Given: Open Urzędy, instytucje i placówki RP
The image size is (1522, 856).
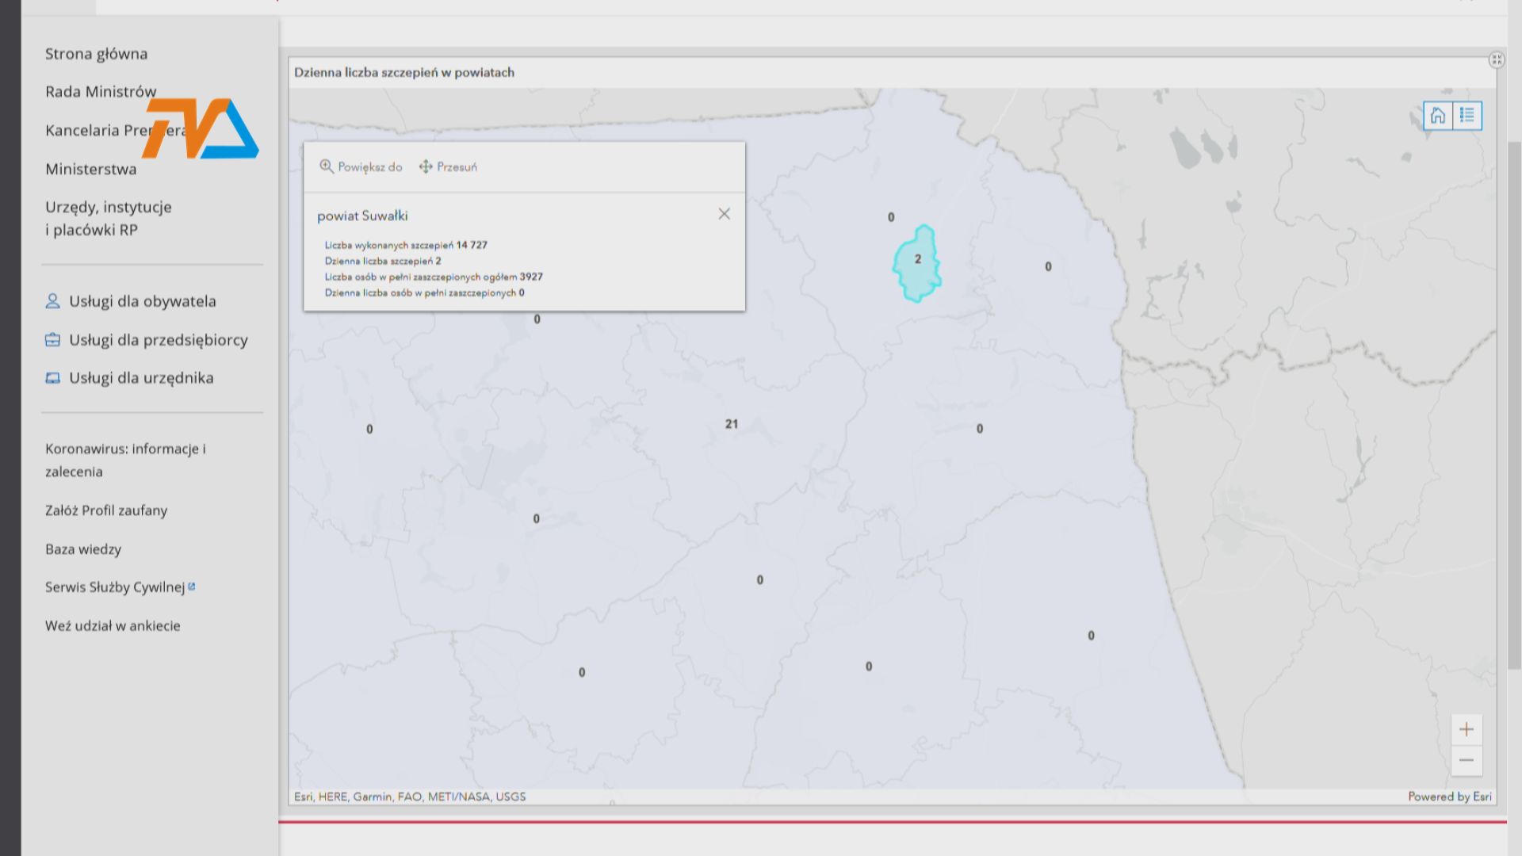Looking at the screenshot, I should [x=108, y=218].
